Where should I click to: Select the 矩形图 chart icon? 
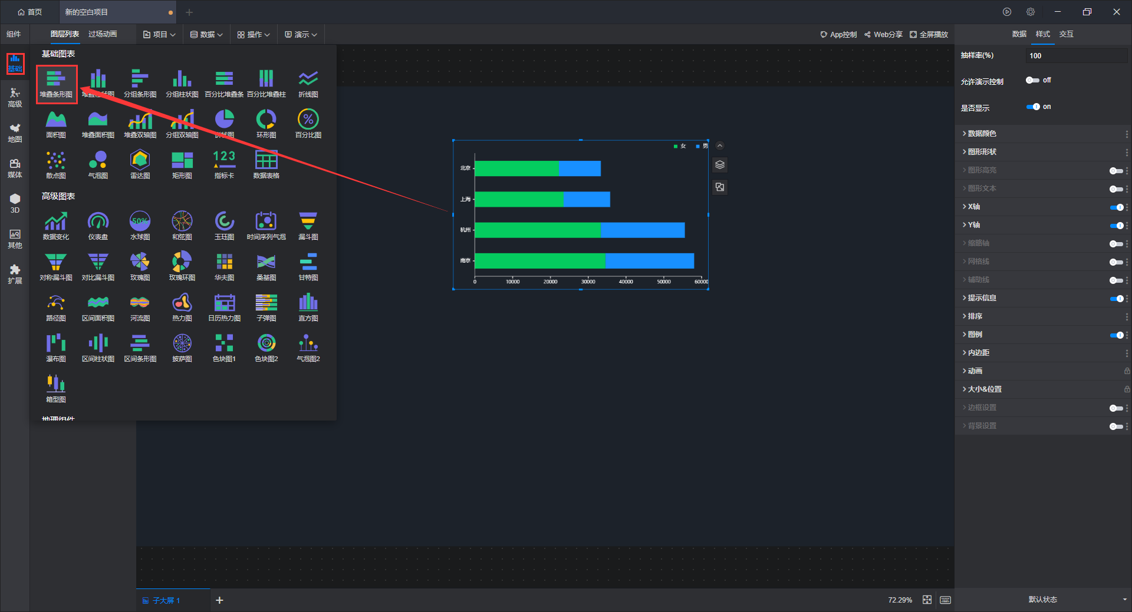pos(182,165)
